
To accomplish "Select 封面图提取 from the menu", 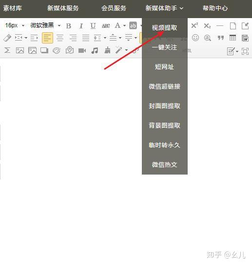I will point(165,106).
